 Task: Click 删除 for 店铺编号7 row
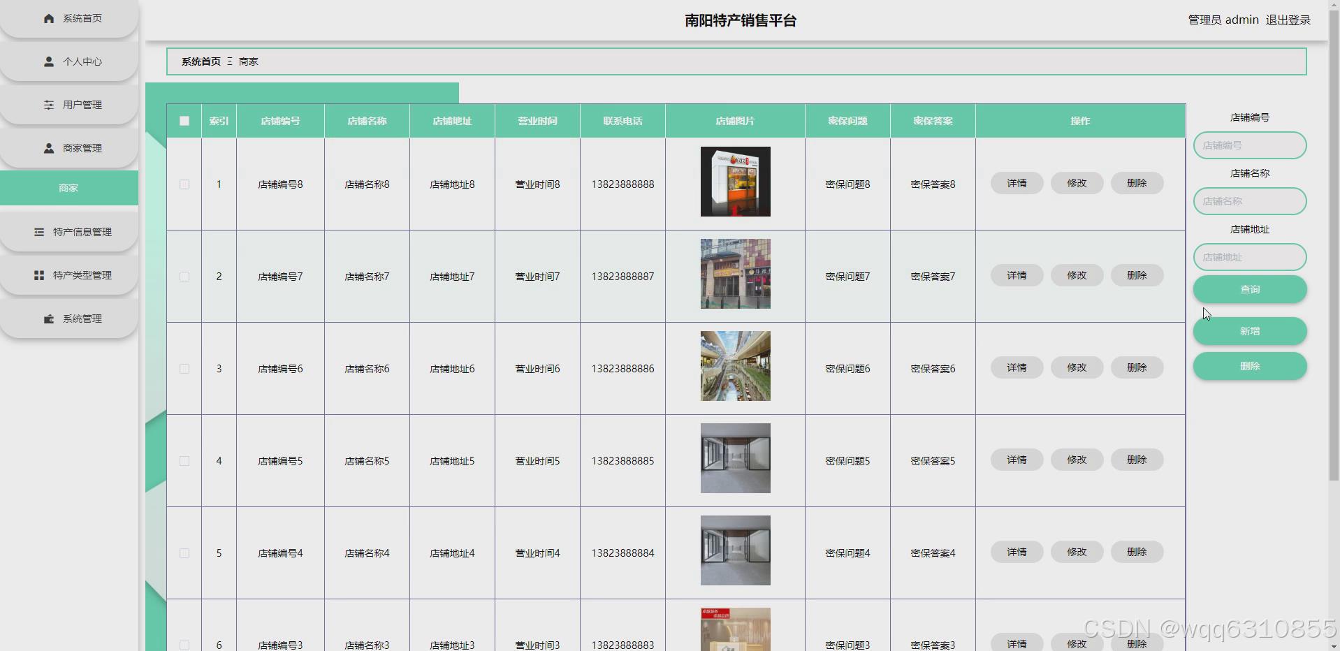[x=1137, y=275]
